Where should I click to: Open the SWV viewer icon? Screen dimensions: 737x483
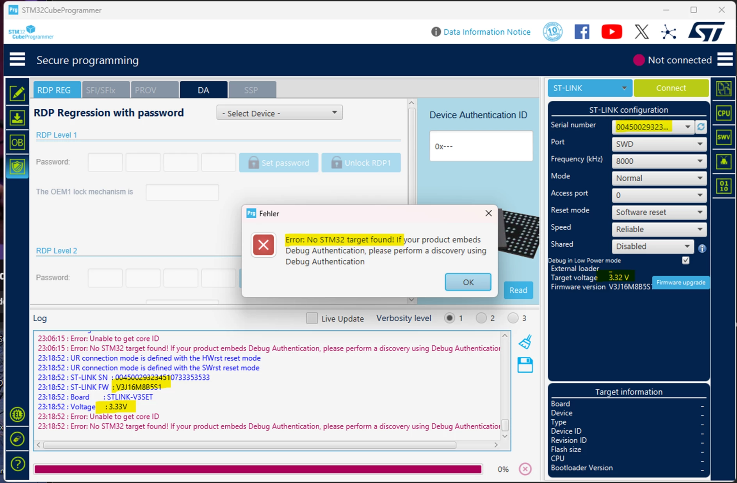click(x=723, y=137)
